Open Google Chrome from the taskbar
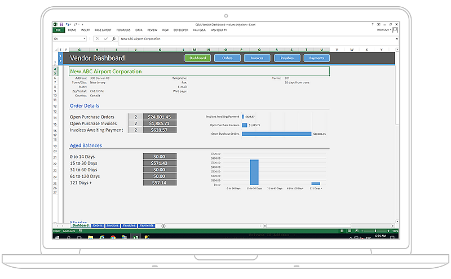Image resolution: width=451 pixels, height=279 pixels. [113, 238]
